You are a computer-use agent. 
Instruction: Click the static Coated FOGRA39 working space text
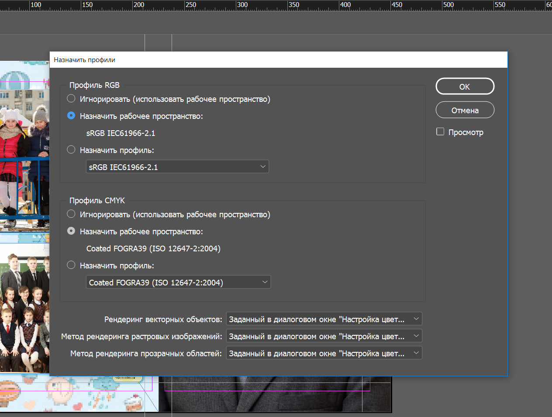coord(153,248)
